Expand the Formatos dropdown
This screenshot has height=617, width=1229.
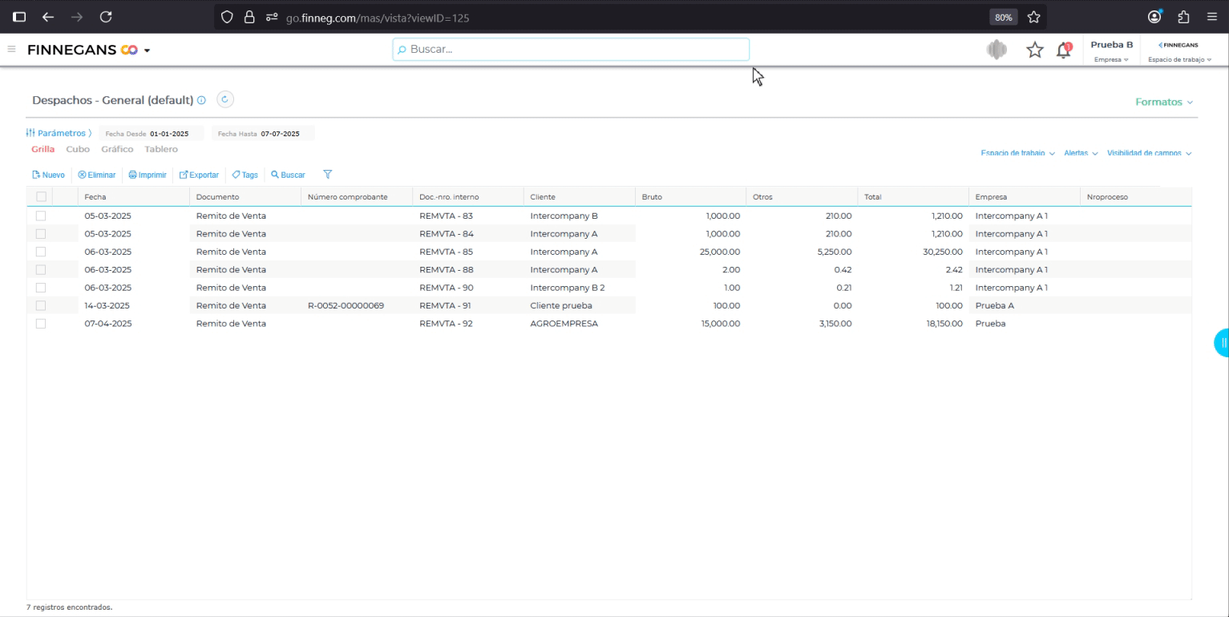click(x=1163, y=103)
